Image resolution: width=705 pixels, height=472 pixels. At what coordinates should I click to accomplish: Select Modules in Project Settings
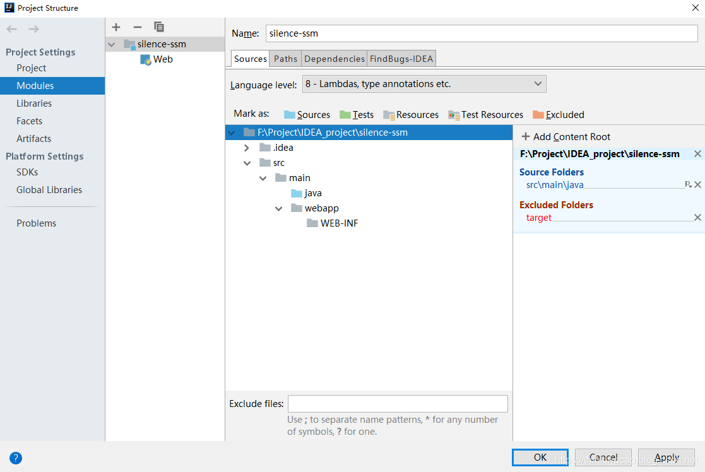coord(52,85)
